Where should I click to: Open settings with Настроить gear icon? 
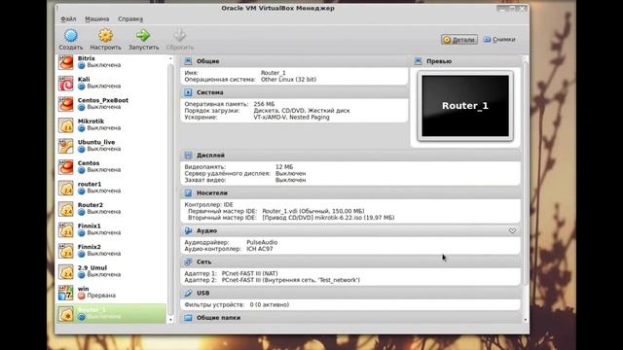tap(105, 36)
